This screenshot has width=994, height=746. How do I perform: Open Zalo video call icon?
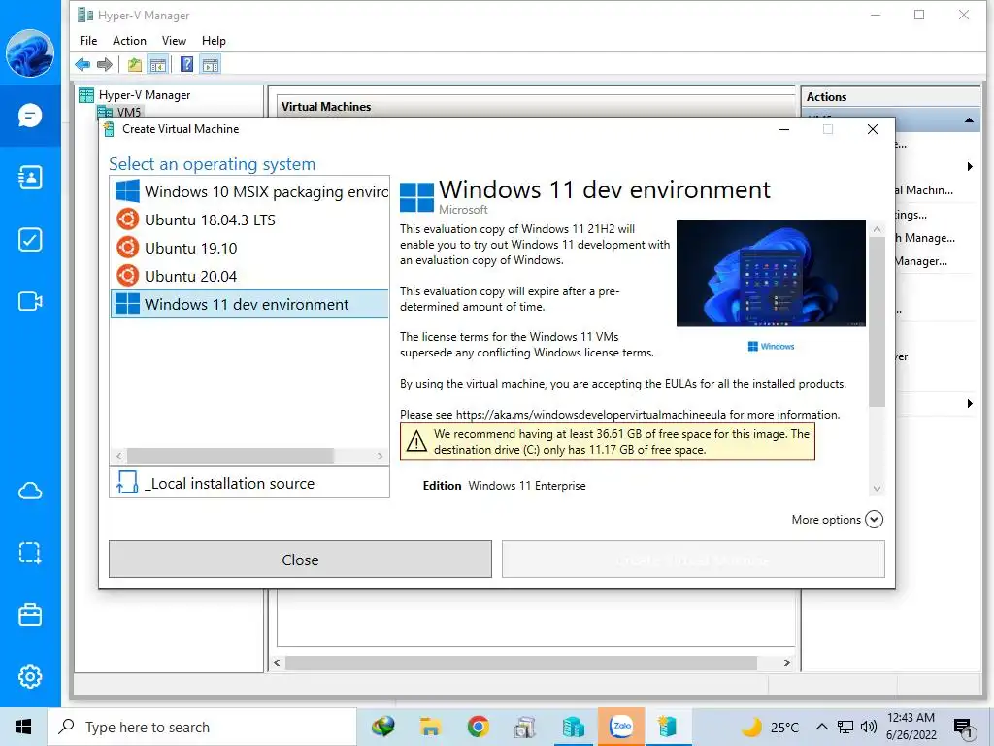pyautogui.click(x=30, y=301)
